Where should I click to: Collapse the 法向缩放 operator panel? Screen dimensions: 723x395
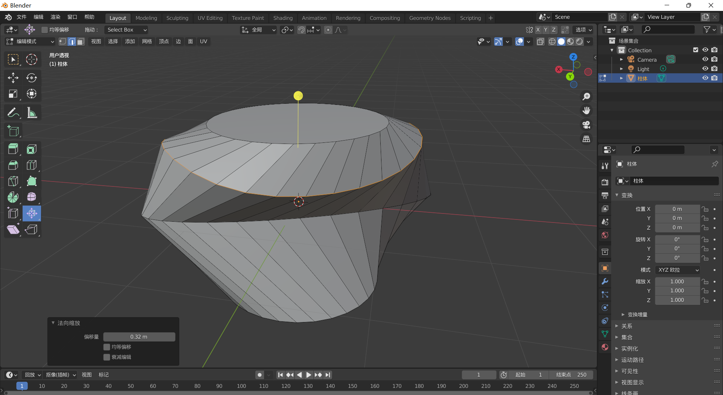coord(53,323)
